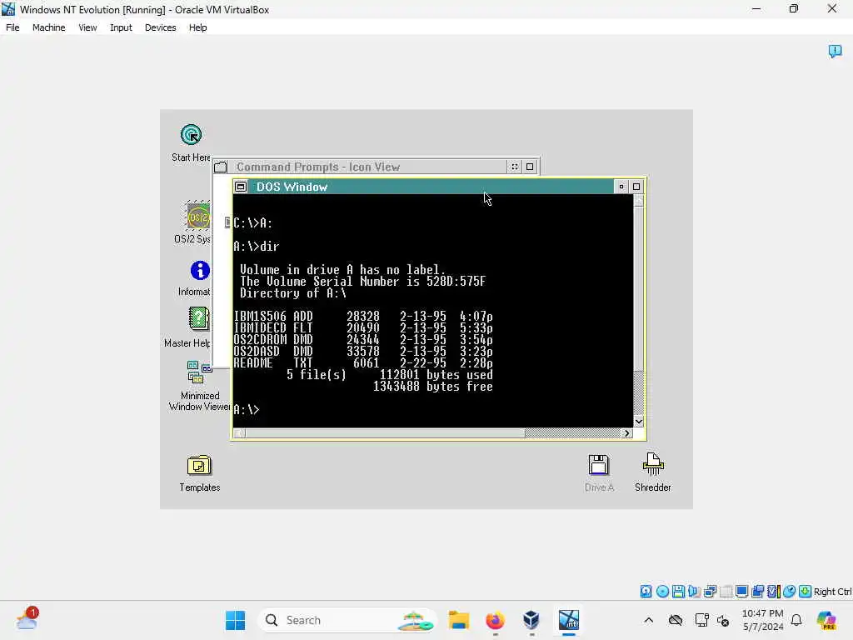Select the Drive A floppy icon

click(x=598, y=465)
